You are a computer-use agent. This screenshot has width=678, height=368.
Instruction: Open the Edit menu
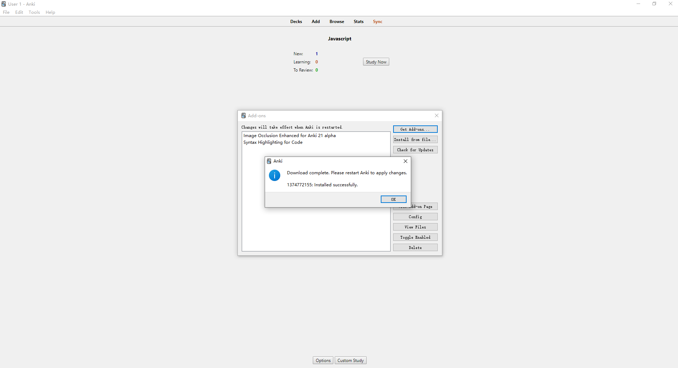(x=19, y=12)
